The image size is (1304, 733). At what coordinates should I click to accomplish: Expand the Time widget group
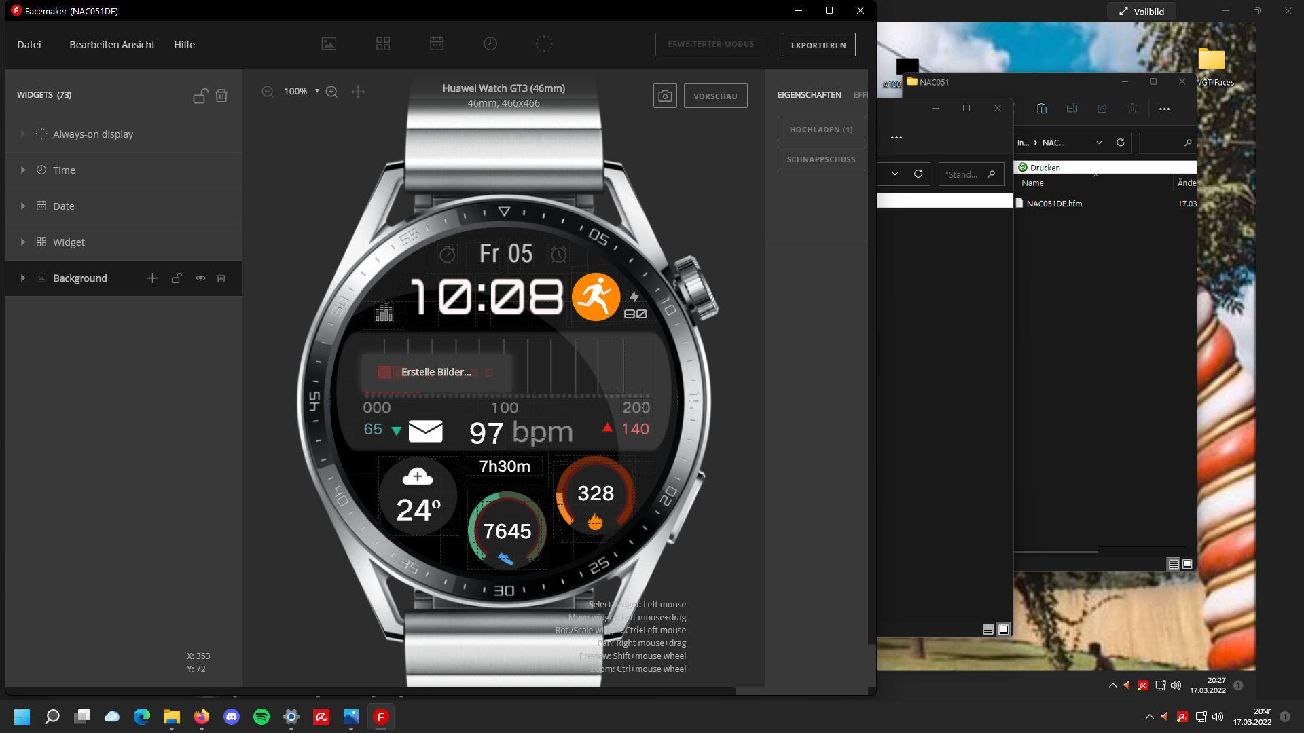click(x=23, y=170)
